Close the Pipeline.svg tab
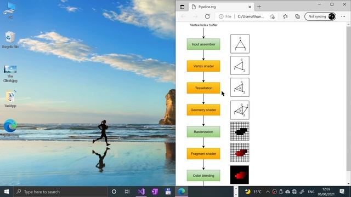351x197 pixels. pyautogui.click(x=250, y=7)
